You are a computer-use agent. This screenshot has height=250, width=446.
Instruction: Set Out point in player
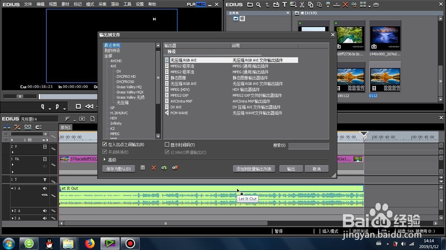tap(57, 107)
